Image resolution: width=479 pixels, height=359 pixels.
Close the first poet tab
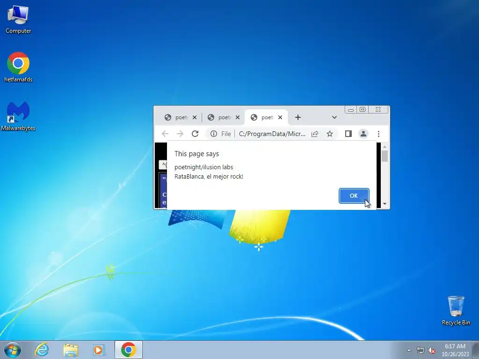pos(195,117)
